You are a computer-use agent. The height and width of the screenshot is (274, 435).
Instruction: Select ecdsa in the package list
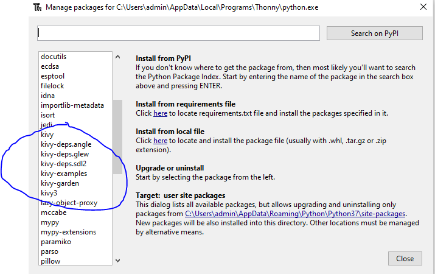(x=50, y=66)
